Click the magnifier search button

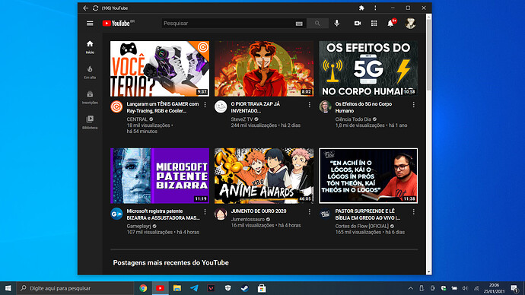coord(317,24)
